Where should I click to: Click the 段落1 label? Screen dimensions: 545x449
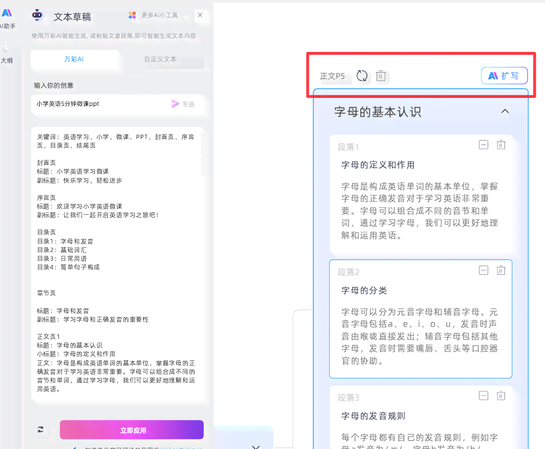348,147
